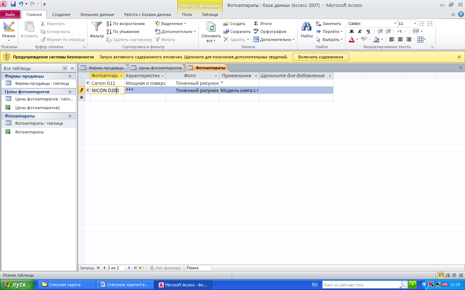Open the Режим view switcher
The image size is (465, 290).
(x=9, y=31)
